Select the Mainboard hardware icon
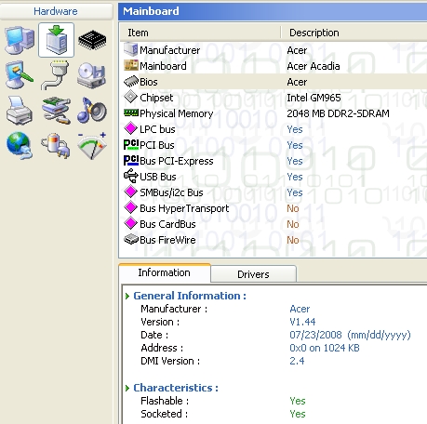Image resolution: width=427 pixels, height=424 pixels. tap(56, 40)
